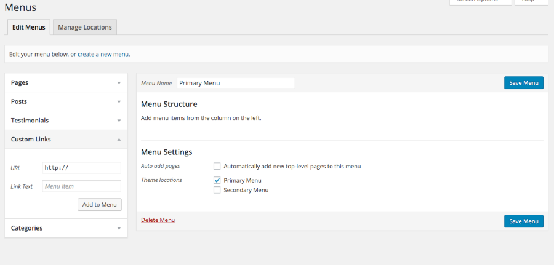
Task: Click the Delete Menu link
Action: (x=158, y=220)
